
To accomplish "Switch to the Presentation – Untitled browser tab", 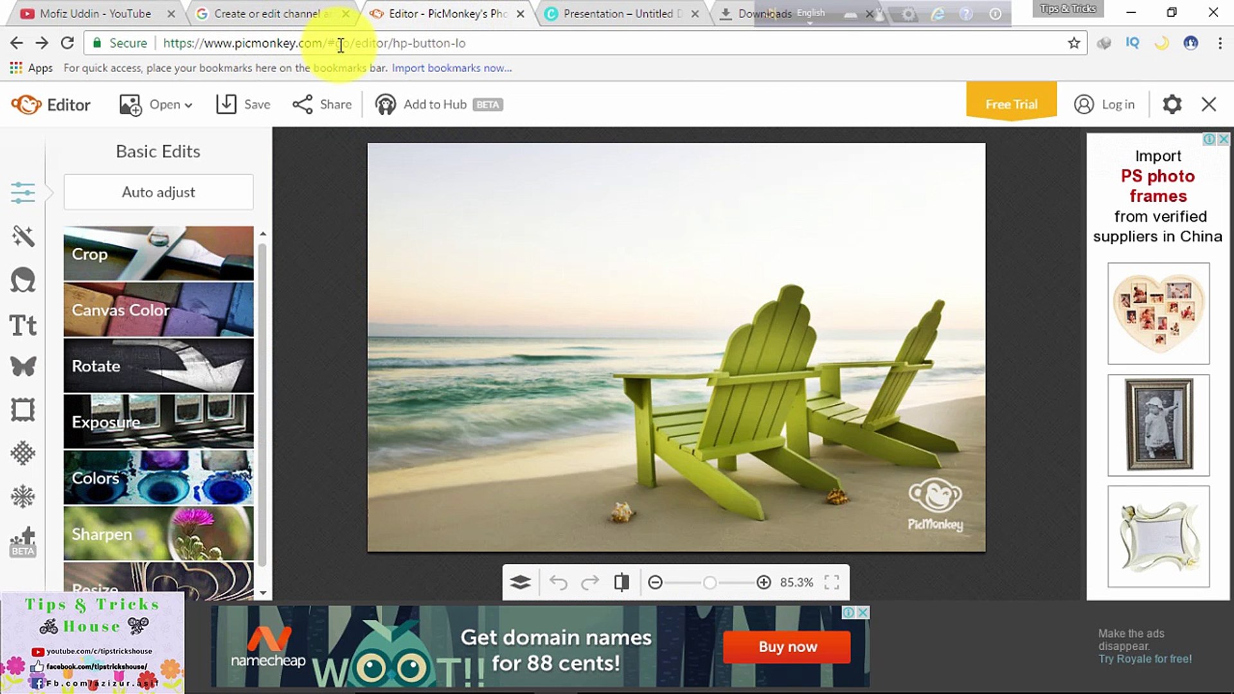I will (x=618, y=13).
